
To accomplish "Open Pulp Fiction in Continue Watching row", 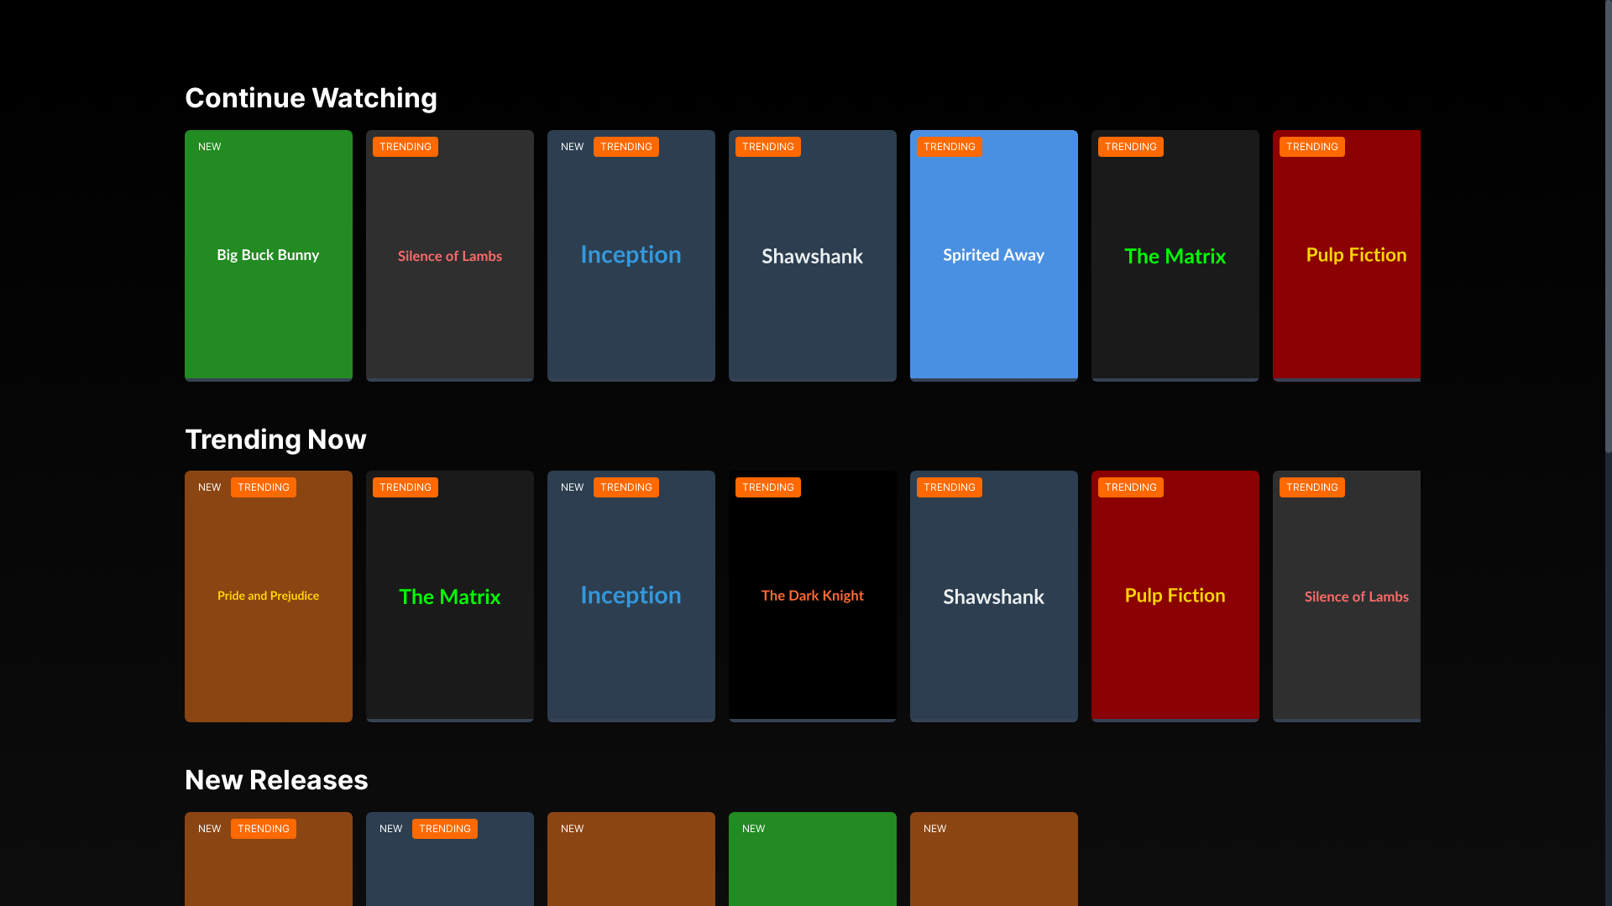I will click(1347, 255).
